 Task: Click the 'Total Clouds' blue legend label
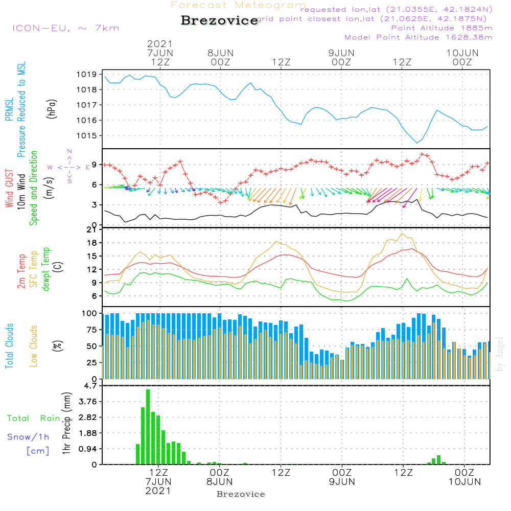(9, 346)
